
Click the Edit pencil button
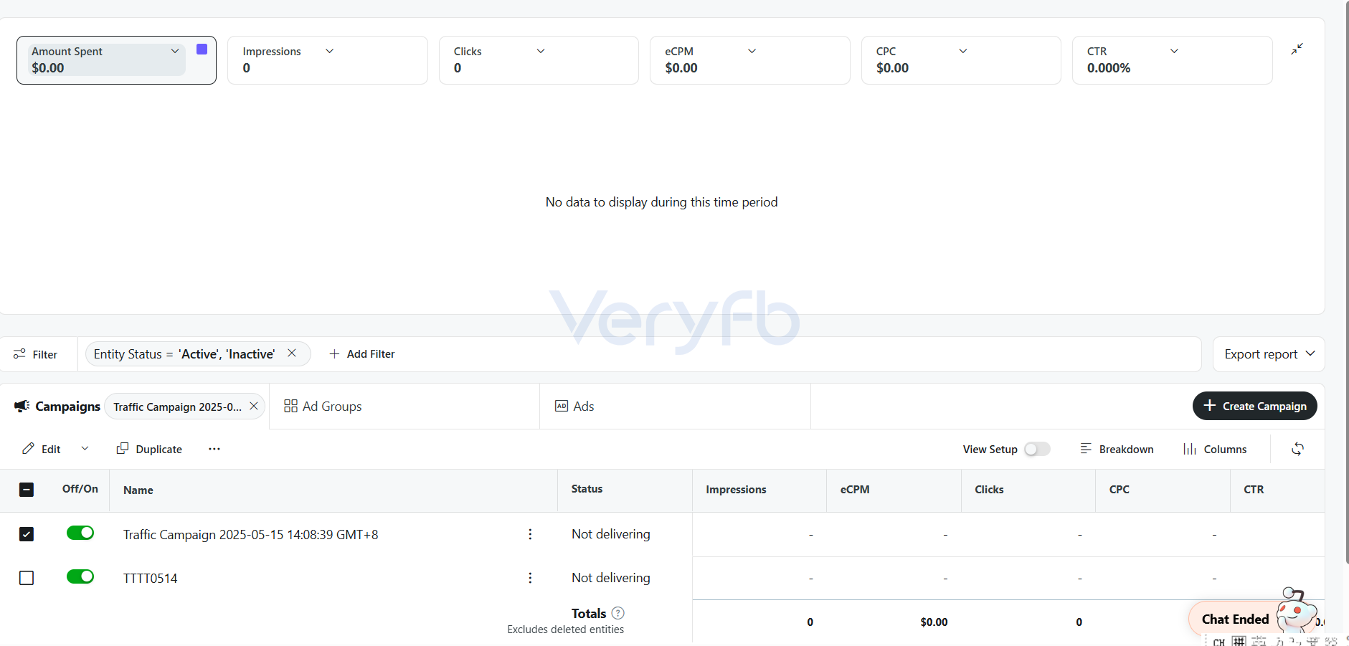tap(42, 449)
